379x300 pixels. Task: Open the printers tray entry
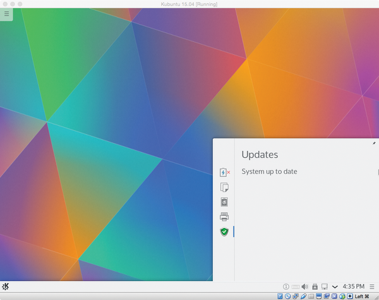click(224, 217)
